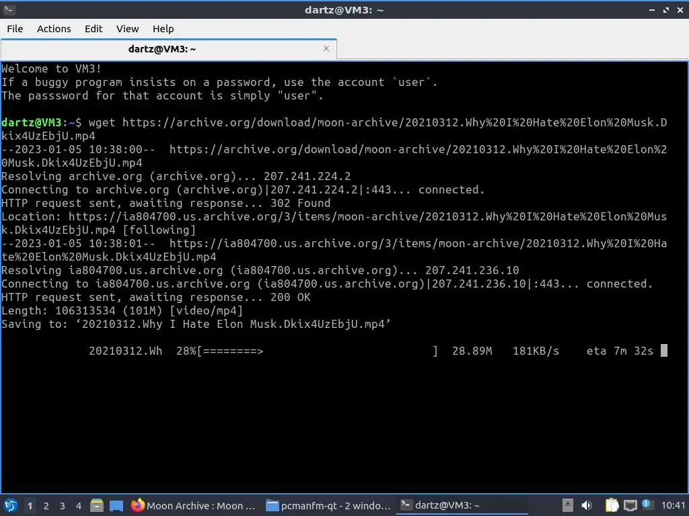This screenshot has width=689, height=516.
Task: Click the '302 Found' response text
Action: (x=300, y=203)
